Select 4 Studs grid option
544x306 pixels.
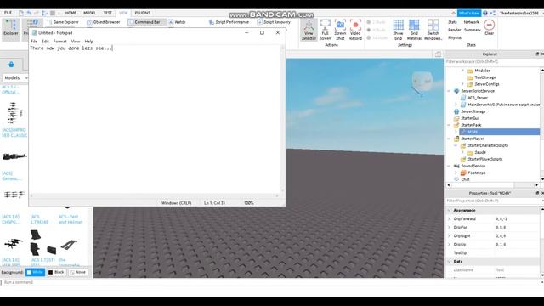tap(377, 30)
